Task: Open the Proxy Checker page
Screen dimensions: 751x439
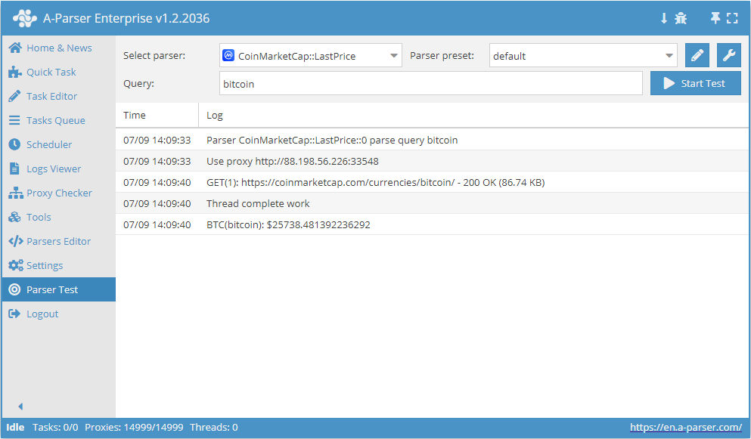Action: (x=59, y=193)
